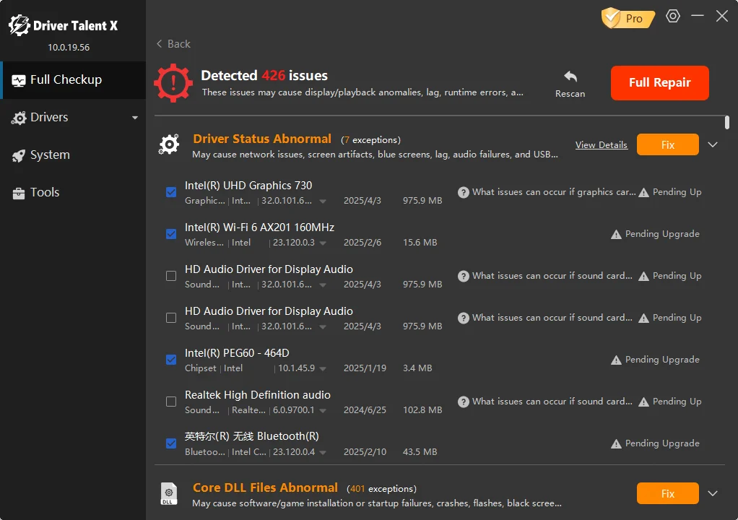Click Rescan label
This screenshot has width=738, height=520.
pyautogui.click(x=570, y=94)
